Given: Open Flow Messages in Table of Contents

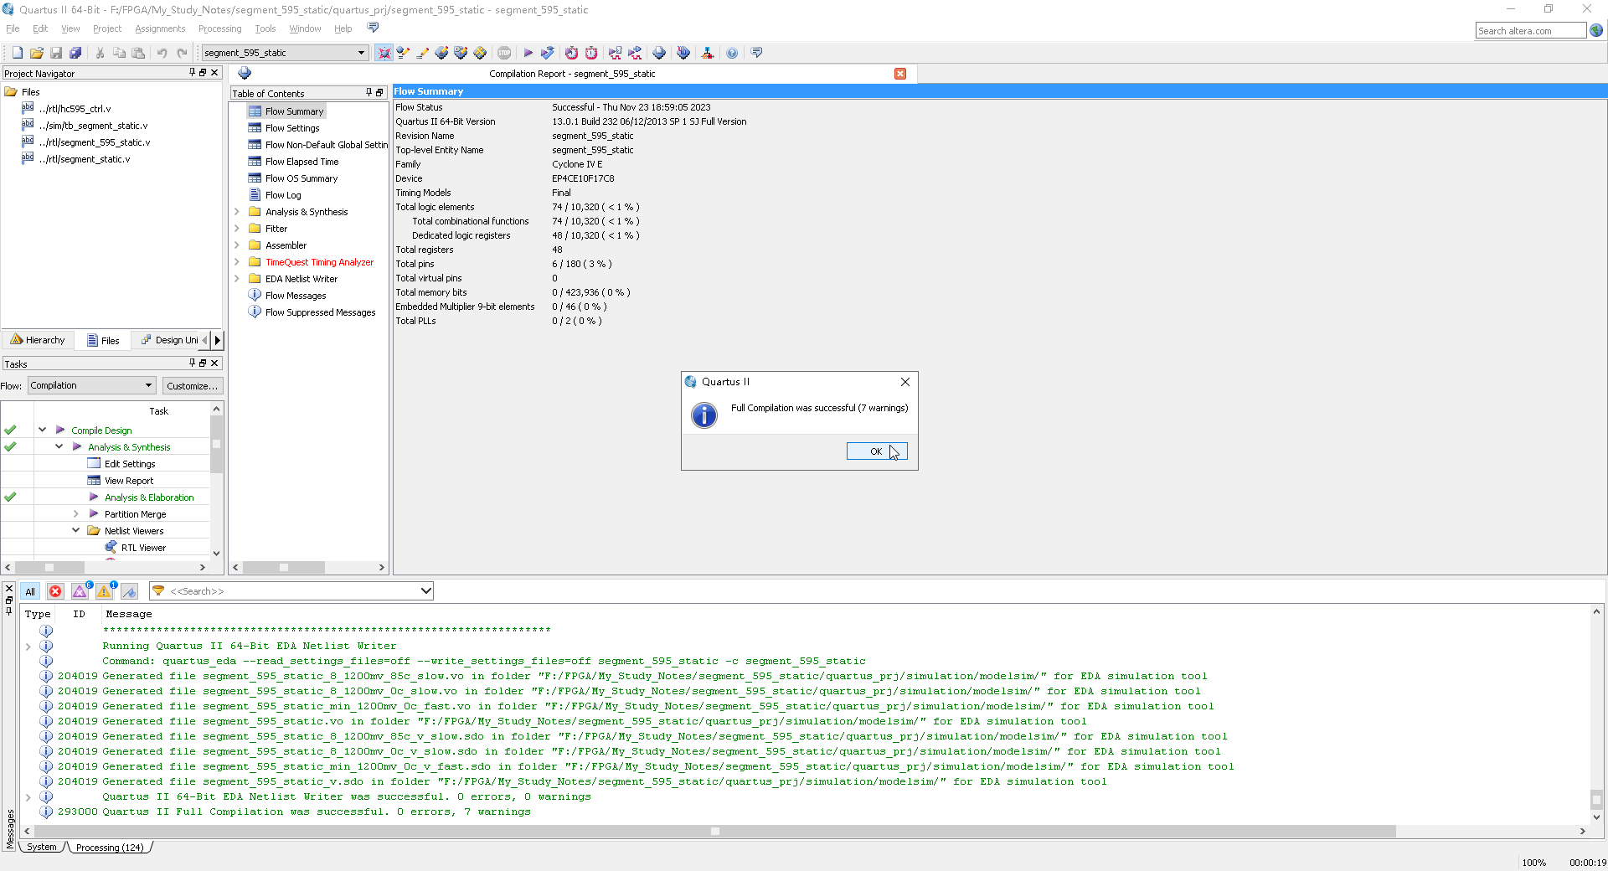Looking at the screenshot, I should click(296, 296).
